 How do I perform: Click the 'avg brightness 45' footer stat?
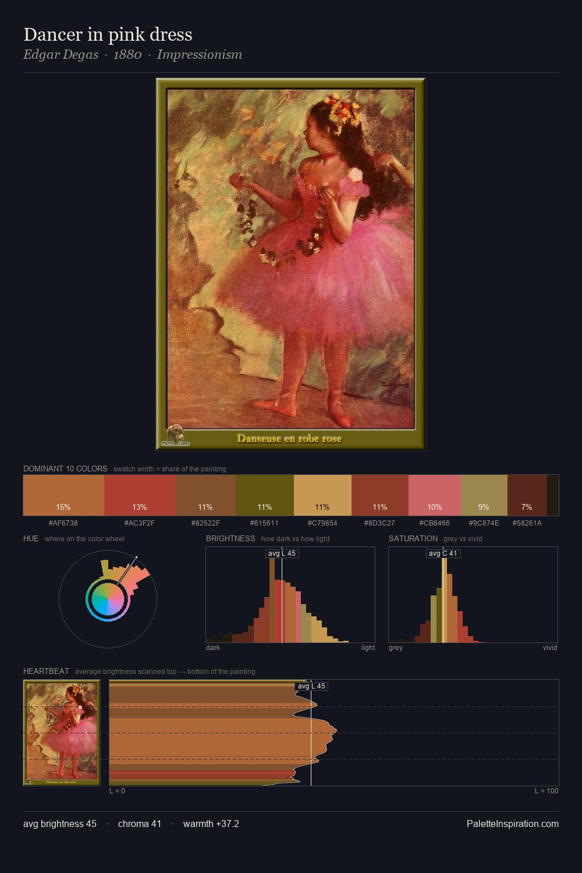pos(60,824)
